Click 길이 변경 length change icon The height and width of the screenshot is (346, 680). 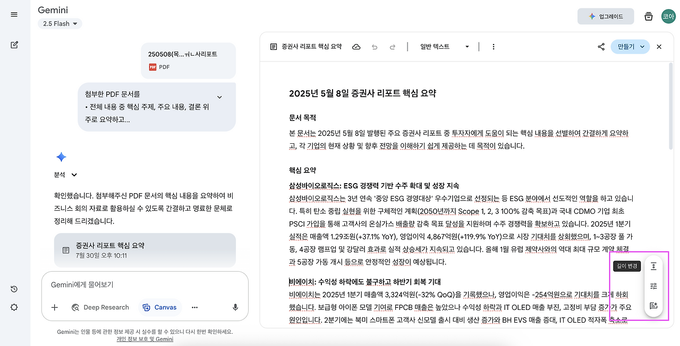(653, 266)
